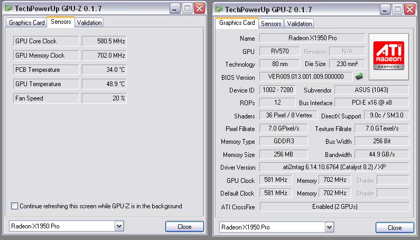Click Bus Interface value PCI-E x16 @ x8

tap(372, 103)
